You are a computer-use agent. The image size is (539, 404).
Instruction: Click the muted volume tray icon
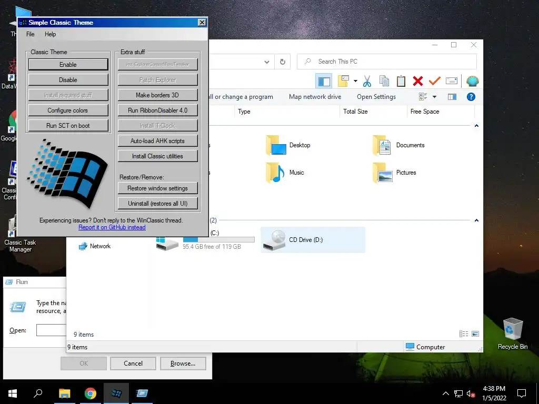coord(471,393)
